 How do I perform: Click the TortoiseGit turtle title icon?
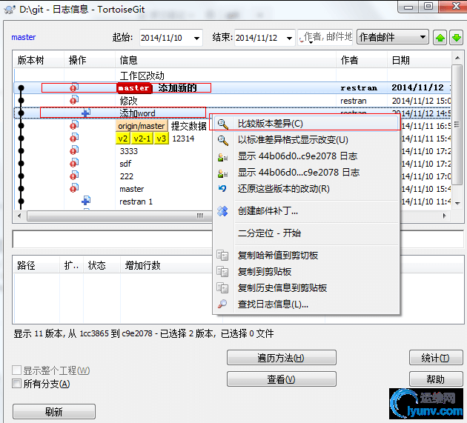coord(10,10)
